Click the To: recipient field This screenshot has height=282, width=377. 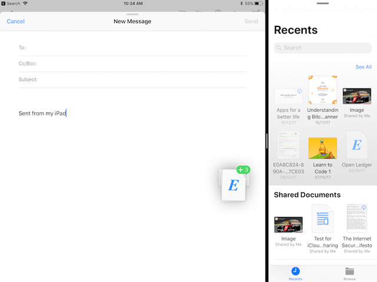133,48
